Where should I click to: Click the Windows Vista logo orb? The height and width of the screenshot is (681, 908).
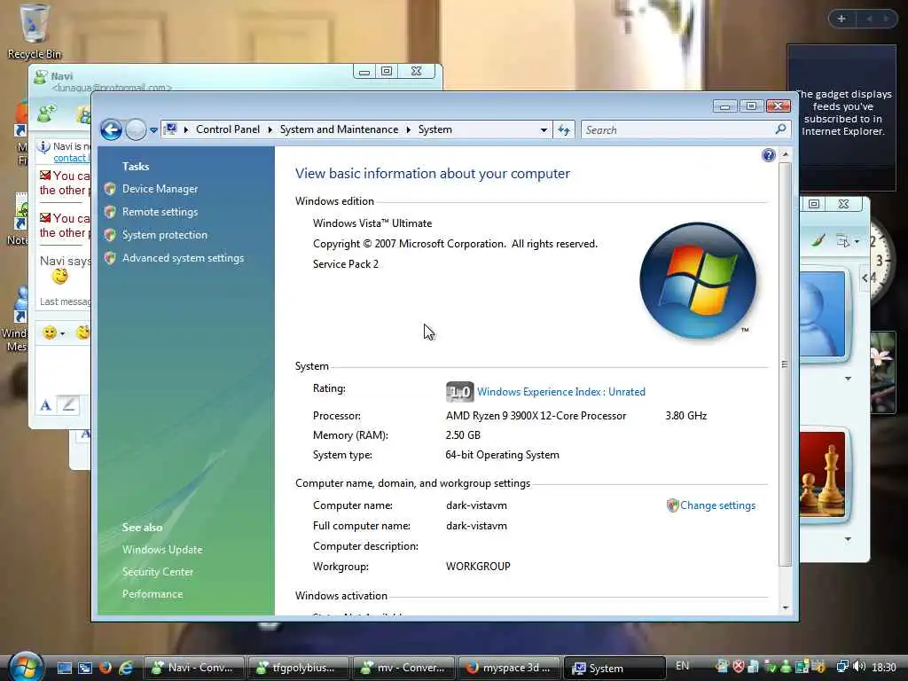click(698, 281)
